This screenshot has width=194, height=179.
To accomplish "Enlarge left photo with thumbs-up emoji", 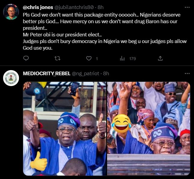I will 64,128.
